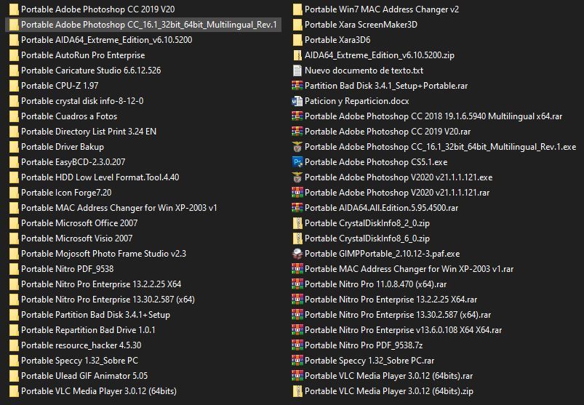
Task: Select folder name Portable MAC Address Changer for Win XP-2003 v1
Action: pyautogui.click(x=119, y=208)
